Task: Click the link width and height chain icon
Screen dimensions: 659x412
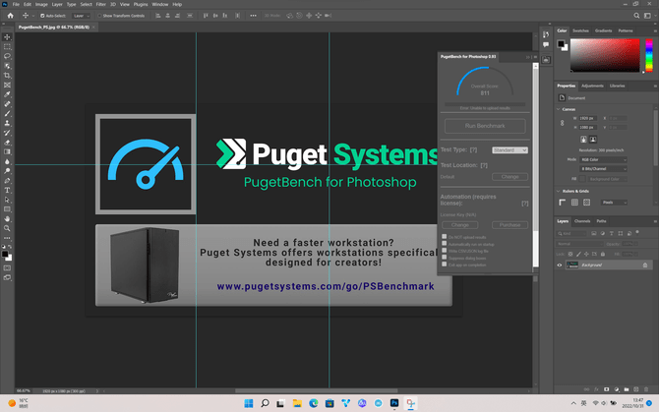Action: tap(563, 123)
